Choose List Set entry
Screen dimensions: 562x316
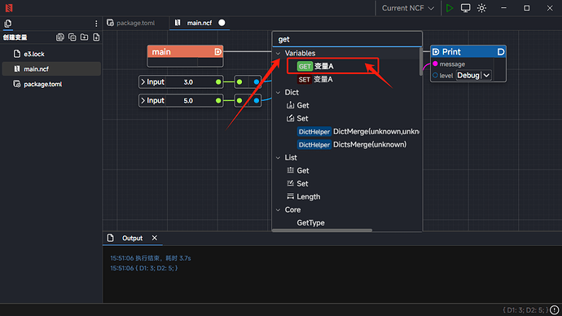tap(297, 184)
